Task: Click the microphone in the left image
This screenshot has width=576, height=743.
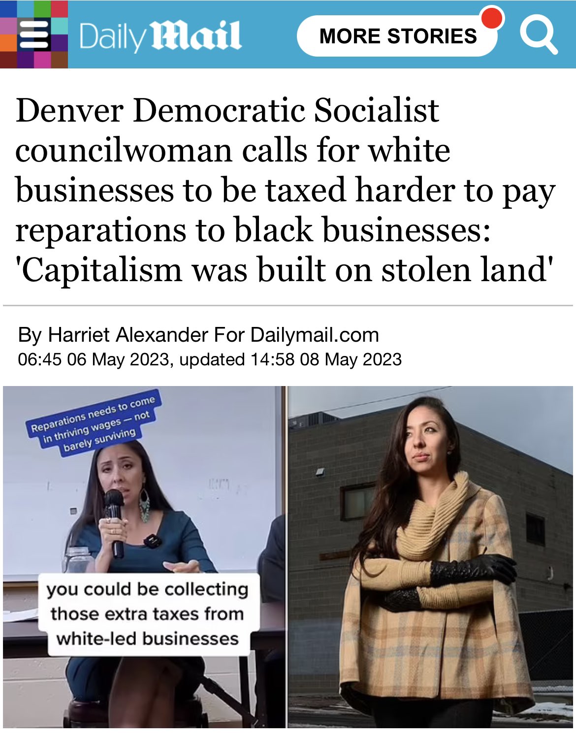Action: point(114,522)
